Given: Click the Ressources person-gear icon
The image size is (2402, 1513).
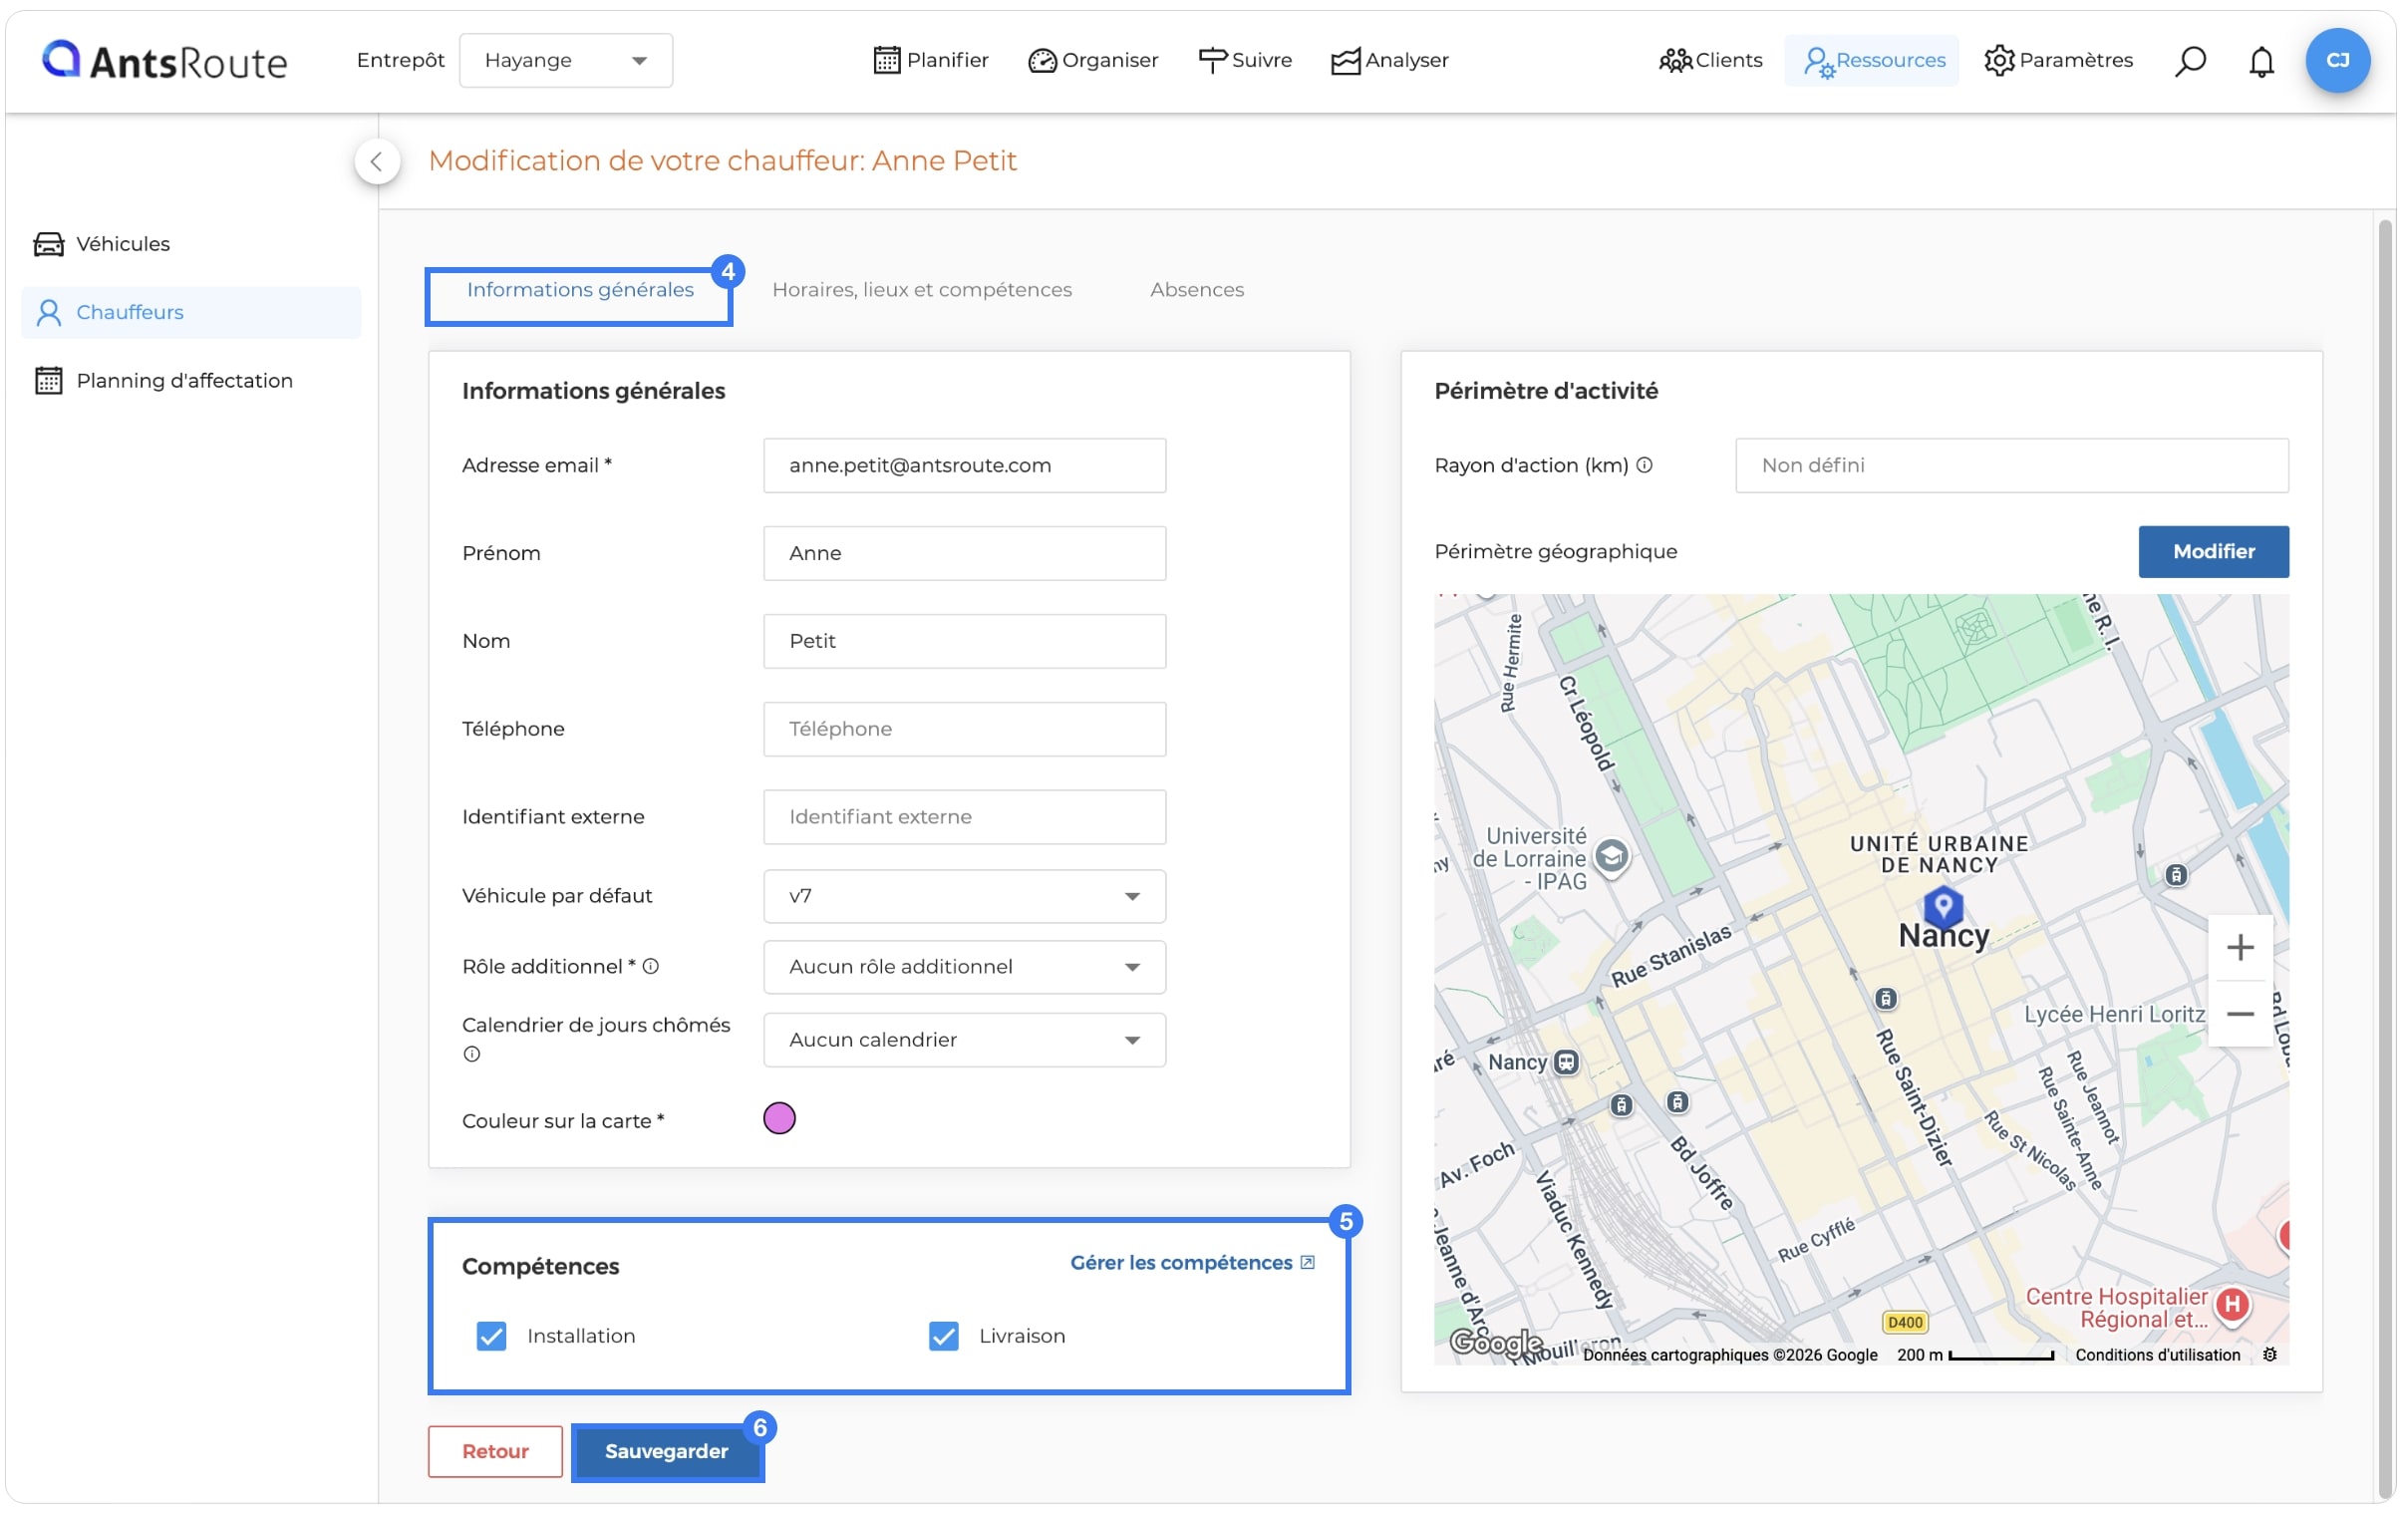Looking at the screenshot, I should [1819, 63].
